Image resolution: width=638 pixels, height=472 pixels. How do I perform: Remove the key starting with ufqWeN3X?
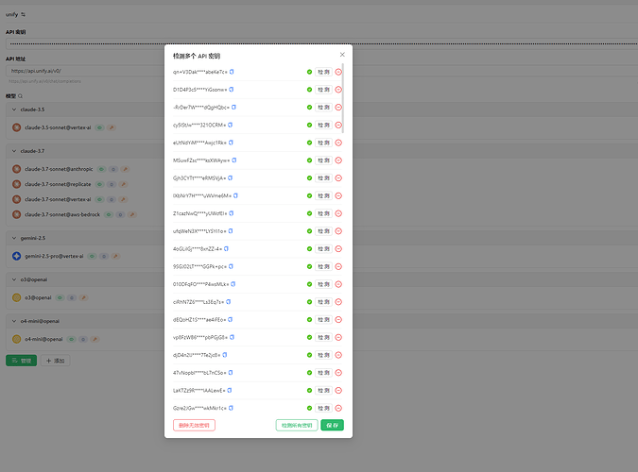point(338,231)
